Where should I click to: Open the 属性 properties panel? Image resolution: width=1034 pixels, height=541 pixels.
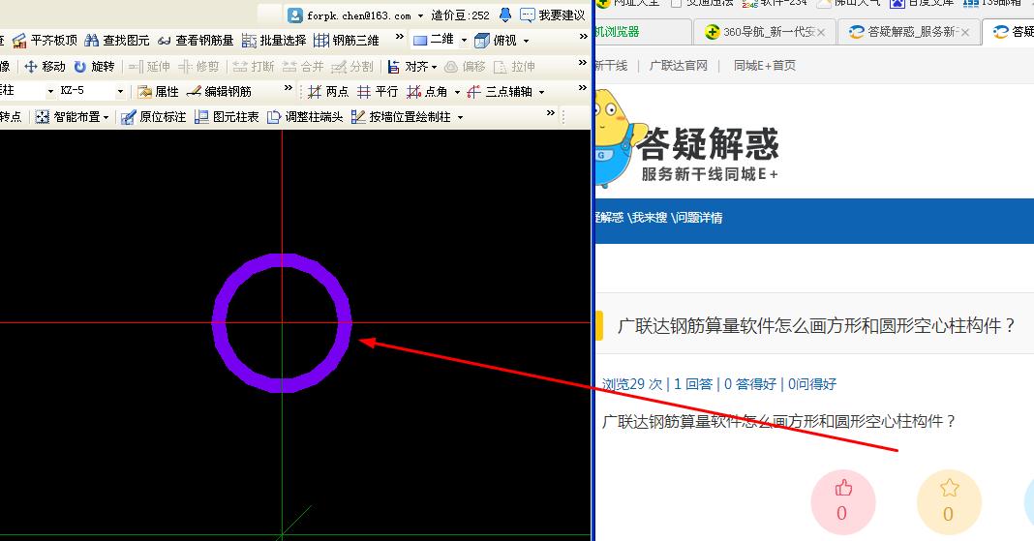point(158,92)
